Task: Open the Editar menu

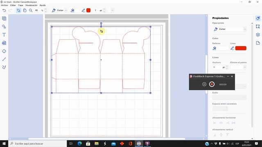Action: point(13,5)
